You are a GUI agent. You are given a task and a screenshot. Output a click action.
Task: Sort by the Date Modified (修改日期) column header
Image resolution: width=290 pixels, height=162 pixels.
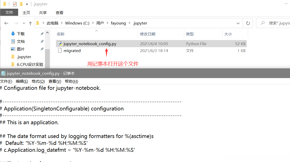148,34
